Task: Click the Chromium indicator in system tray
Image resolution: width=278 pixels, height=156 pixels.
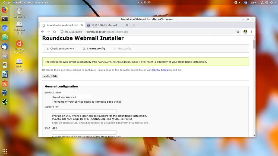Action: (245, 2)
